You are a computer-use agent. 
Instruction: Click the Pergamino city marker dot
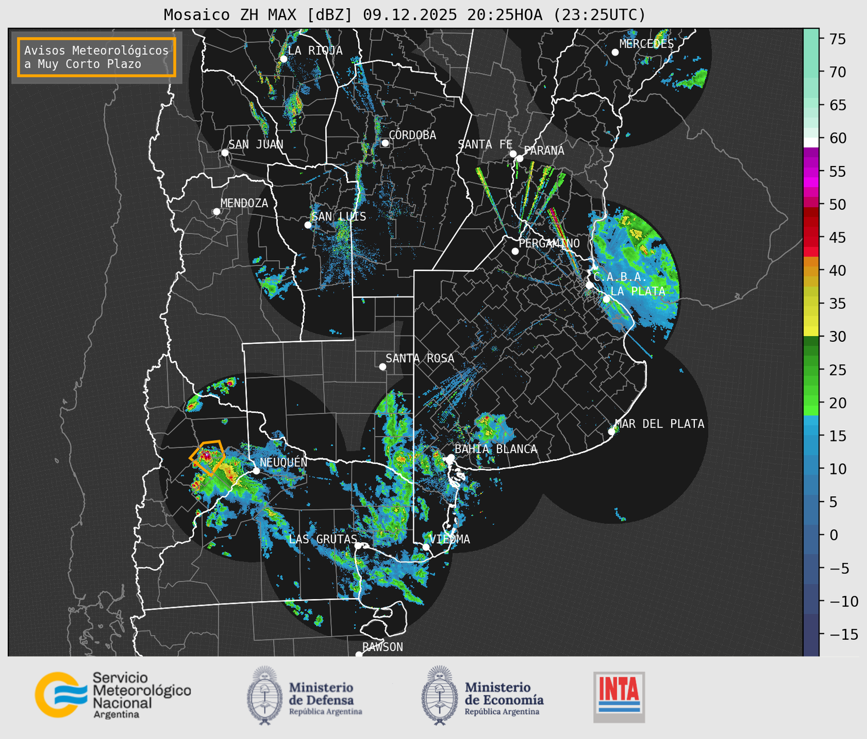click(x=515, y=251)
